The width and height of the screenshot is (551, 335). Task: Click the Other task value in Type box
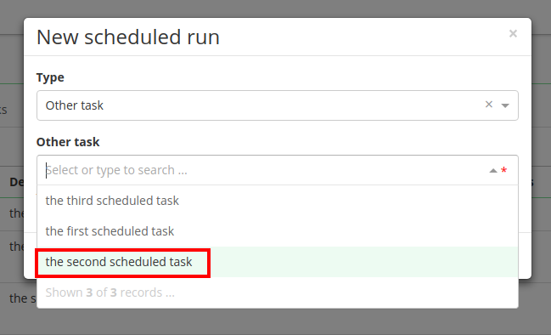coord(75,105)
